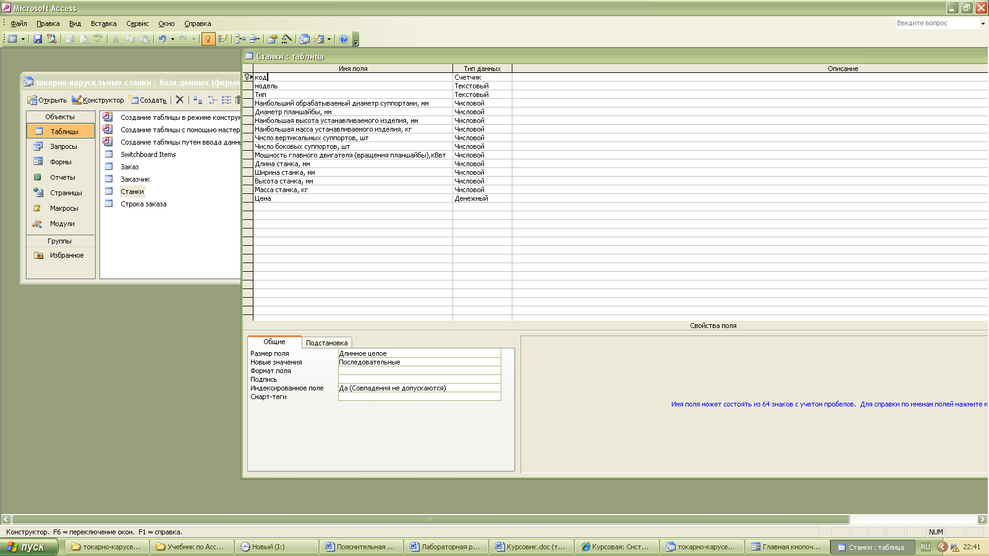The height and width of the screenshot is (556, 989).
Task: Click the File Search toolbar icon
Action: click(52, 39)
